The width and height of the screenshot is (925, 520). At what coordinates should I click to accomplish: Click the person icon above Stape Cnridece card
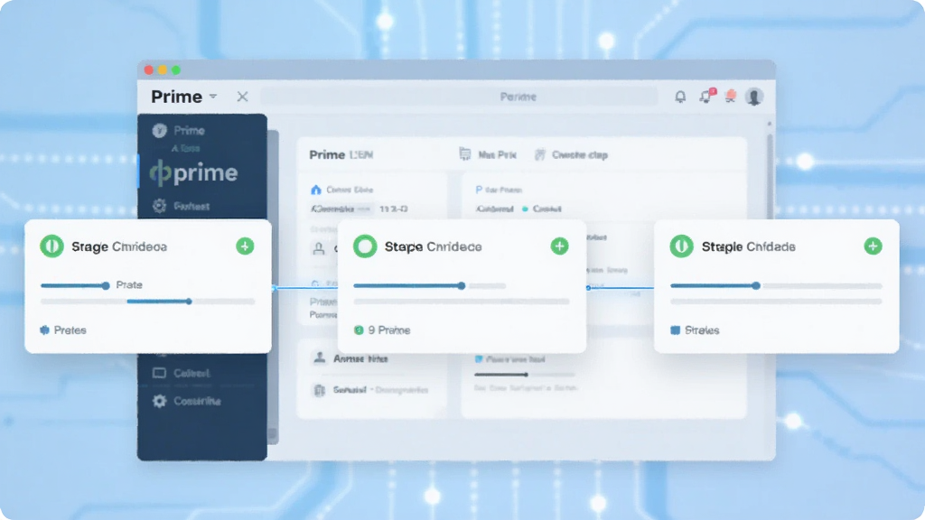coord(319,249)
